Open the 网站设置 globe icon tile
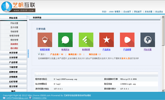165x100 pixels. coord(148,40)
